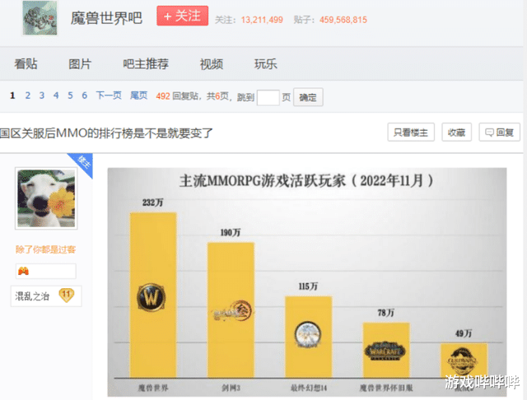Focus the jump-to-page number field
Viewport: 527px width, 400px height.
[268, 97]
